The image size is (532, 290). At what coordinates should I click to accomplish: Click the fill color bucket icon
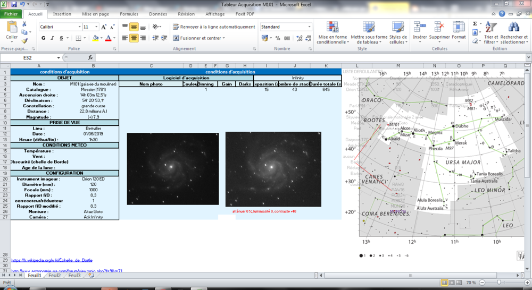point(96,38)
